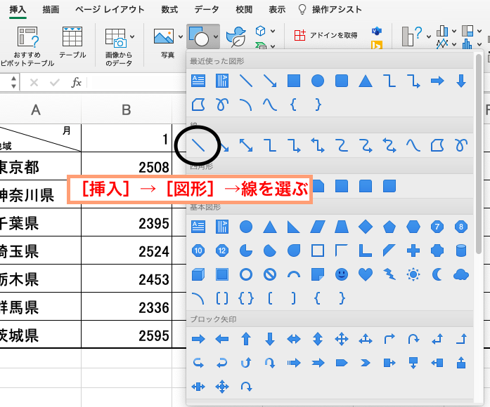The width and height of the screenshot is (490, 407).
Task: Select the chevron block arrow shape
Action: tap(366, 363)
